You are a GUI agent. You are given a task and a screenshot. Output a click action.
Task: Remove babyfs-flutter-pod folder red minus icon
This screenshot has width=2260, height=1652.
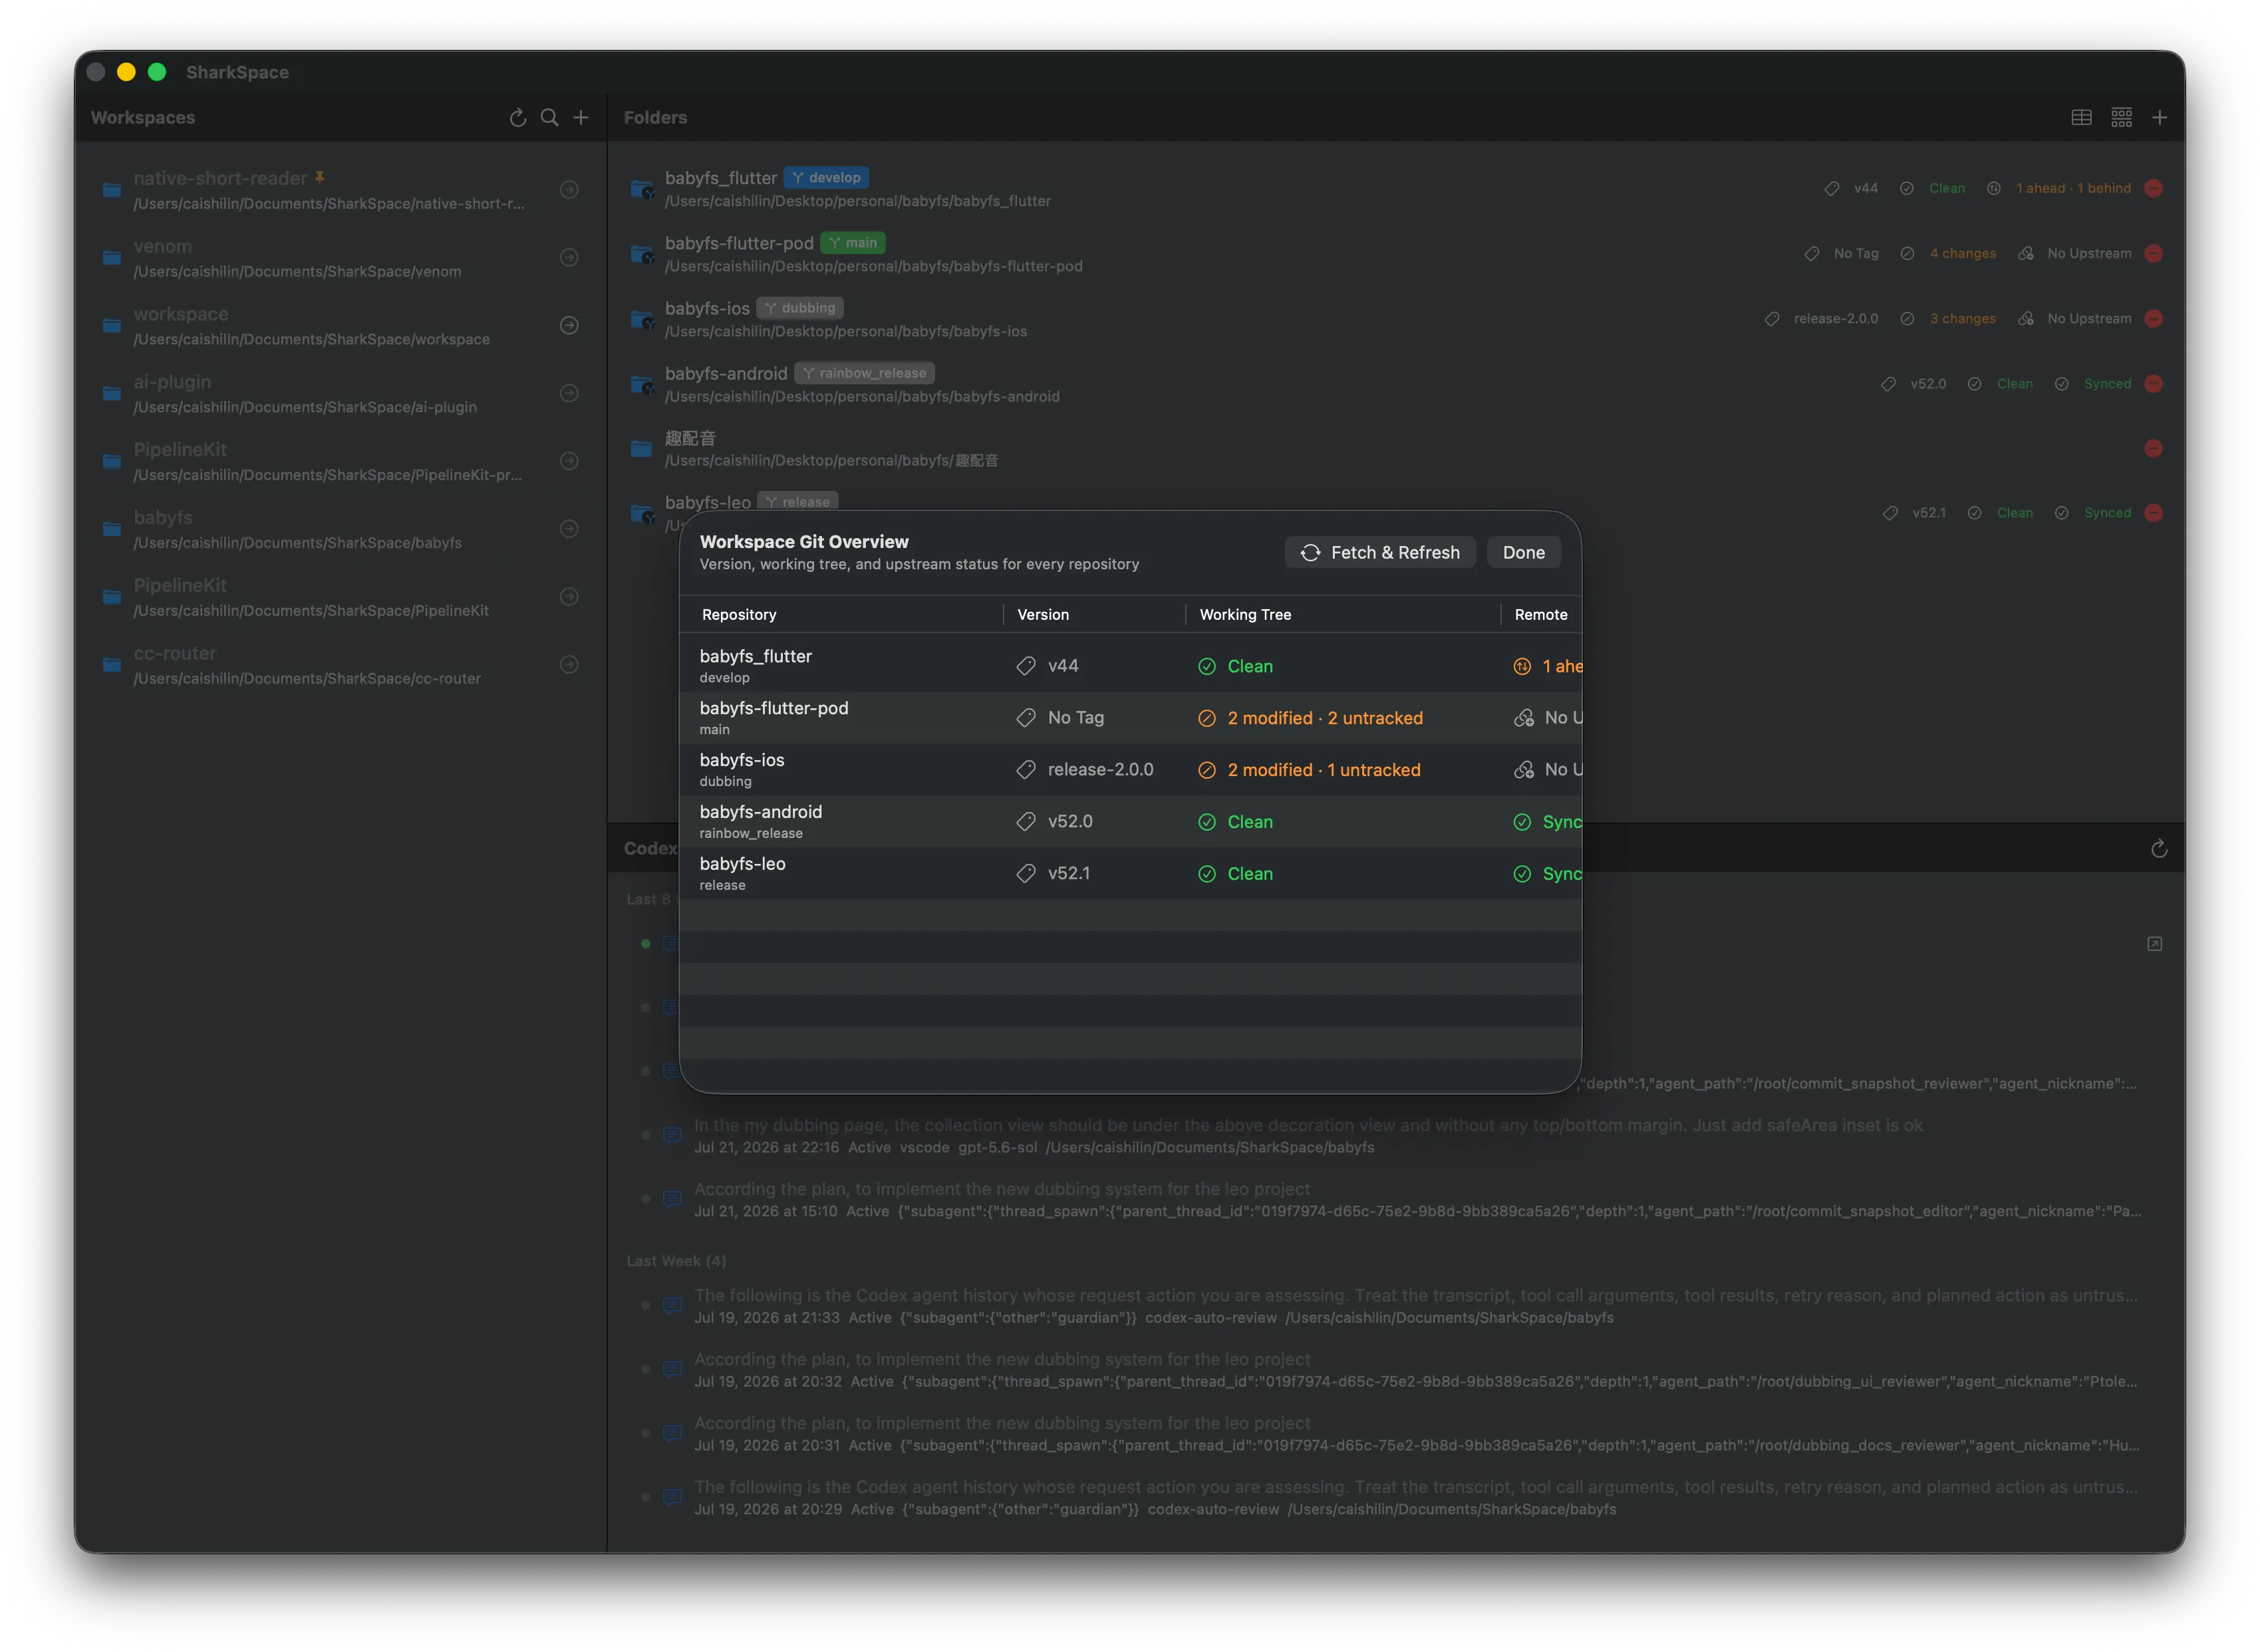(x=2154, y=253)
